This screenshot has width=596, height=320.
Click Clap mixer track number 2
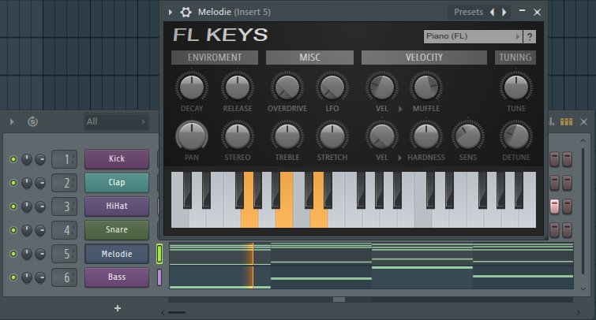click(x=65, y=183)
